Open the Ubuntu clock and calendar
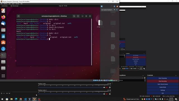 (63, 6)
